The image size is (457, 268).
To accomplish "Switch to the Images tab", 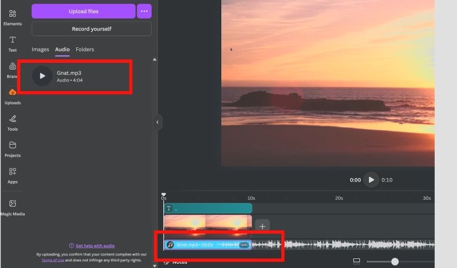I will pos(40,50).
